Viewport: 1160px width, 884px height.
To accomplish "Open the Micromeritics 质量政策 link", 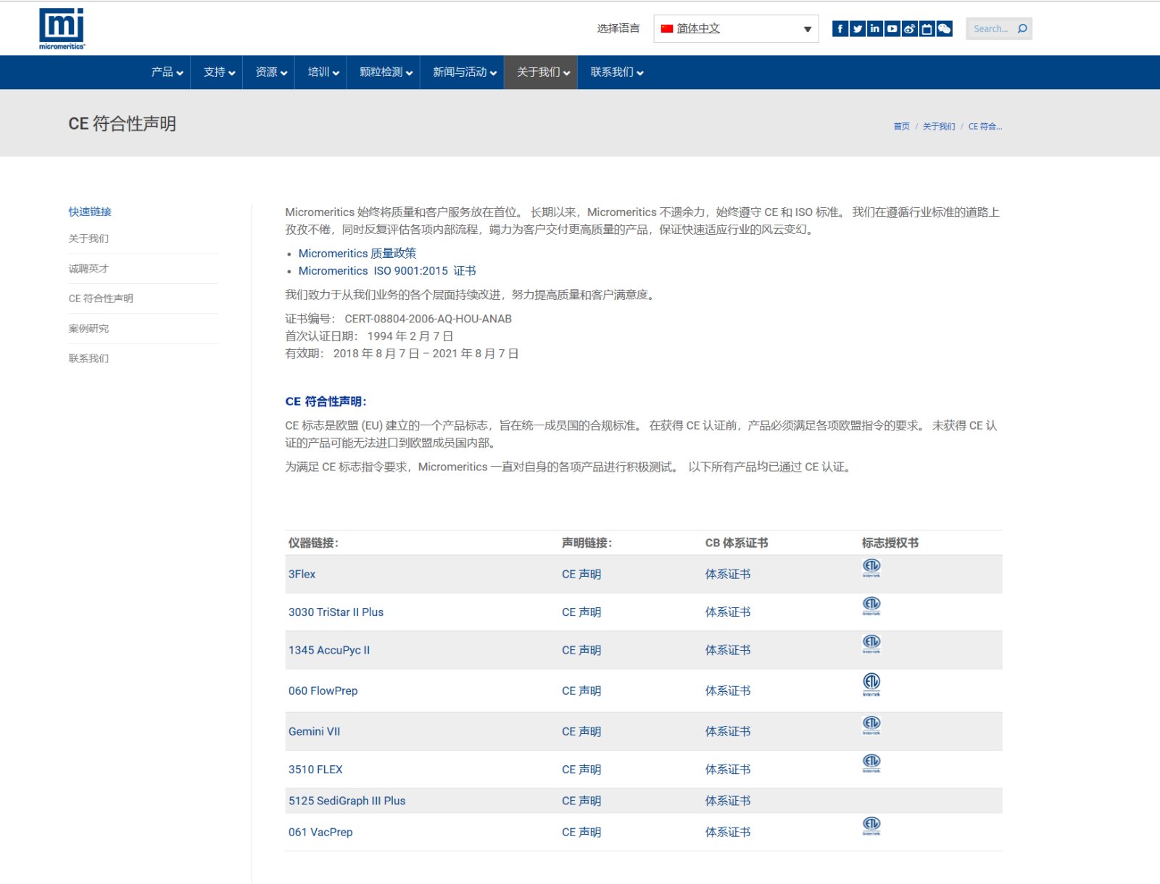I will pyautogui.click(x=357, y=254).
